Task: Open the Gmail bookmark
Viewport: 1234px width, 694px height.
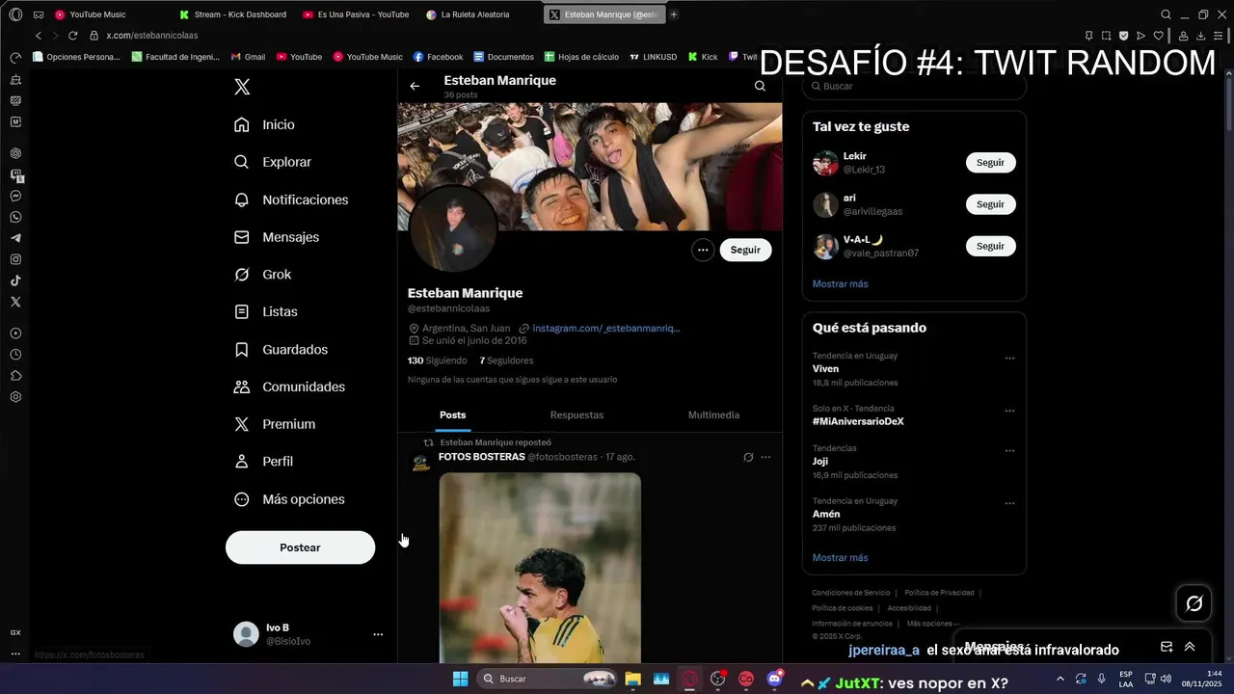Action: click(247, 57)
